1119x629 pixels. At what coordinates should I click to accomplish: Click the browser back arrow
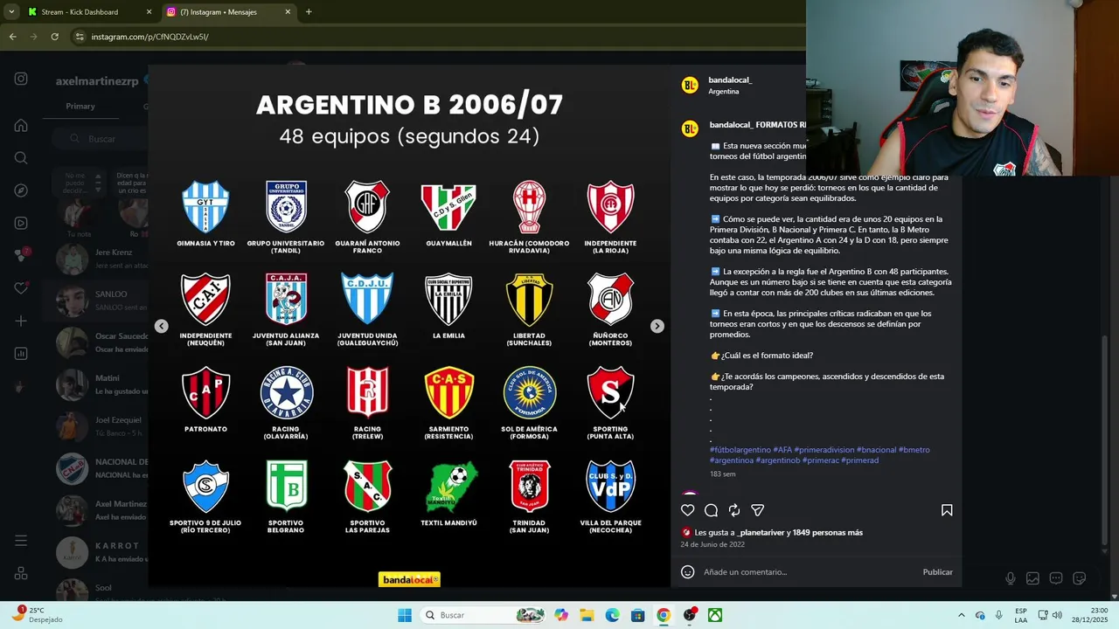click(12, 37)
